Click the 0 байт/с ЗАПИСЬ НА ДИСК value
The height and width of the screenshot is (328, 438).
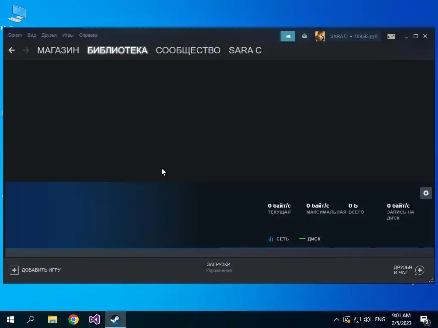tap(398, 205)
